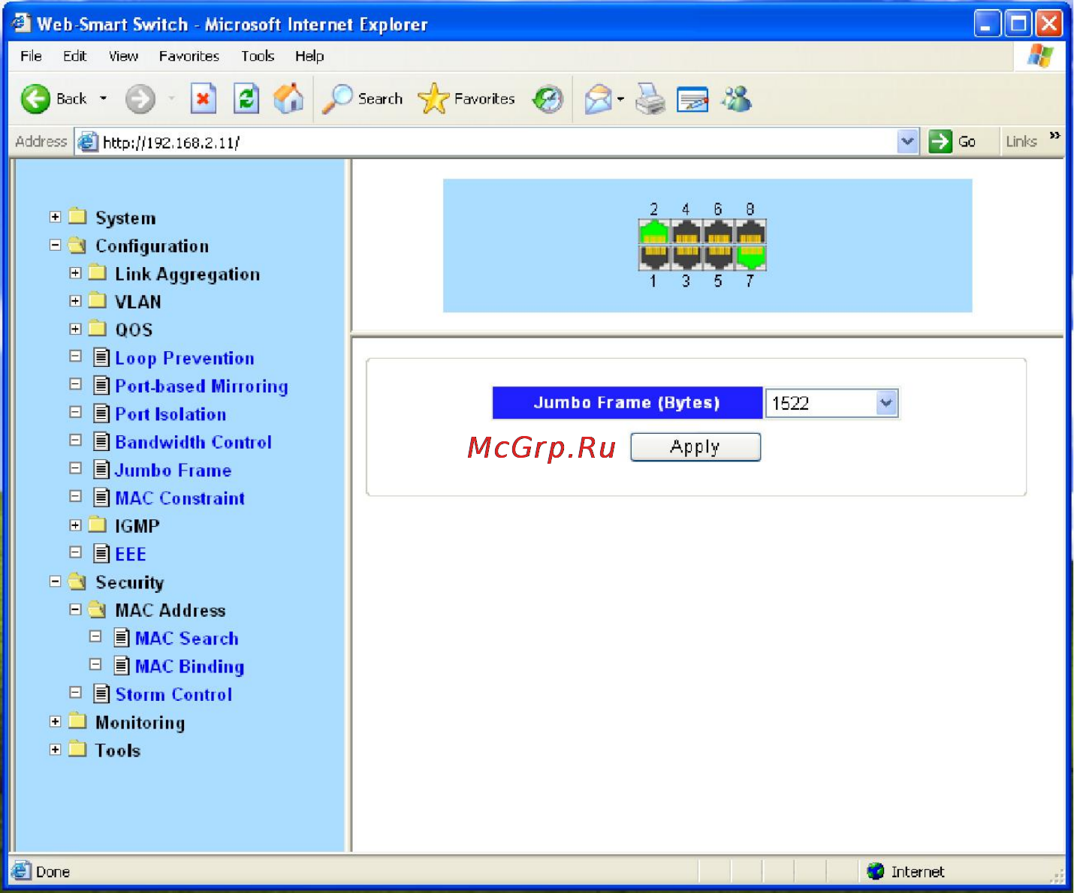Open Search with magnifying glass
Screen dimensions: 1074x893
[363, 99]
